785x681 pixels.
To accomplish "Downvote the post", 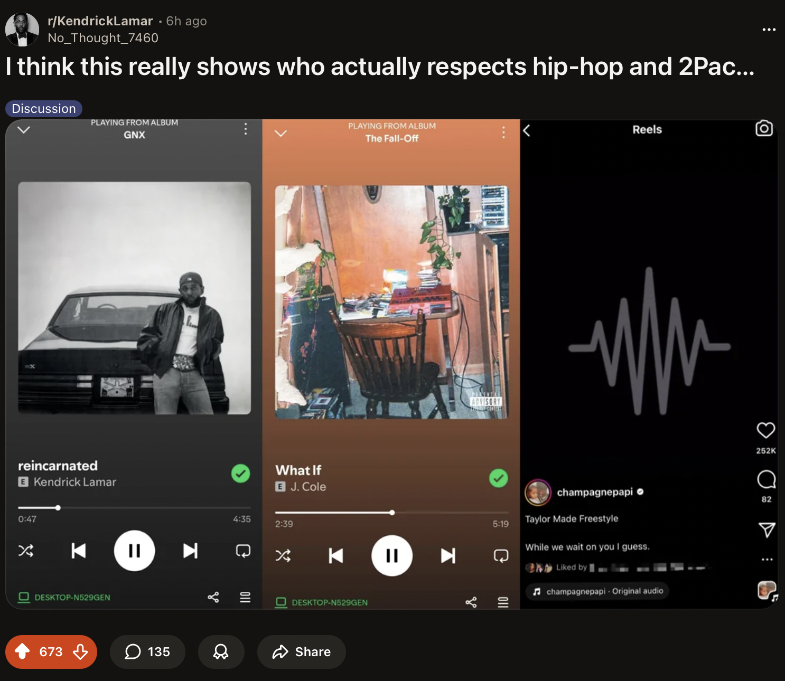I will click(x=80, y=652).
